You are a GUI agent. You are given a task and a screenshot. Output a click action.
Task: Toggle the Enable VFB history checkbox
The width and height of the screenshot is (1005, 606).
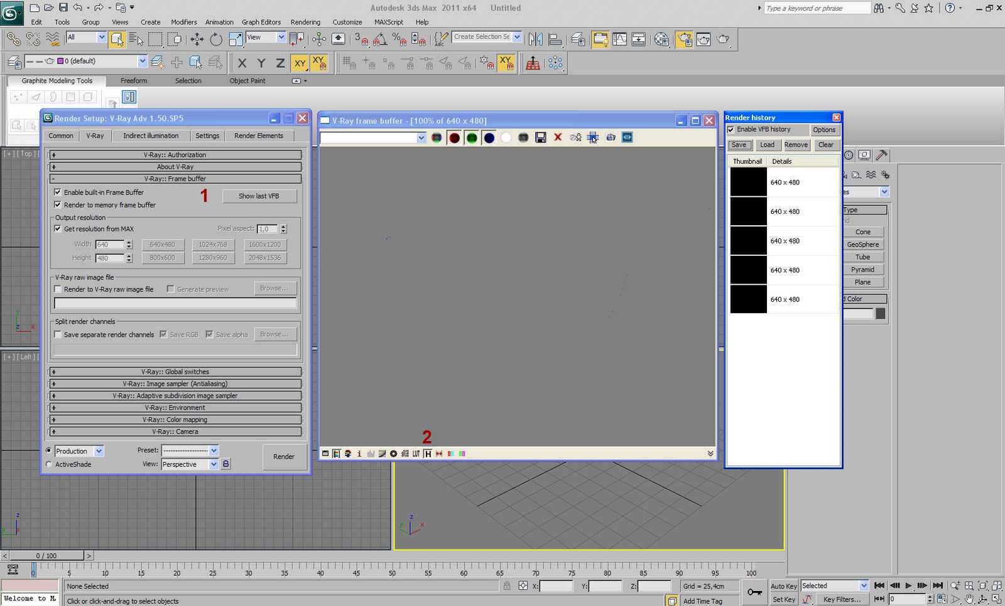pyautogui.click(x=731, y=130)
